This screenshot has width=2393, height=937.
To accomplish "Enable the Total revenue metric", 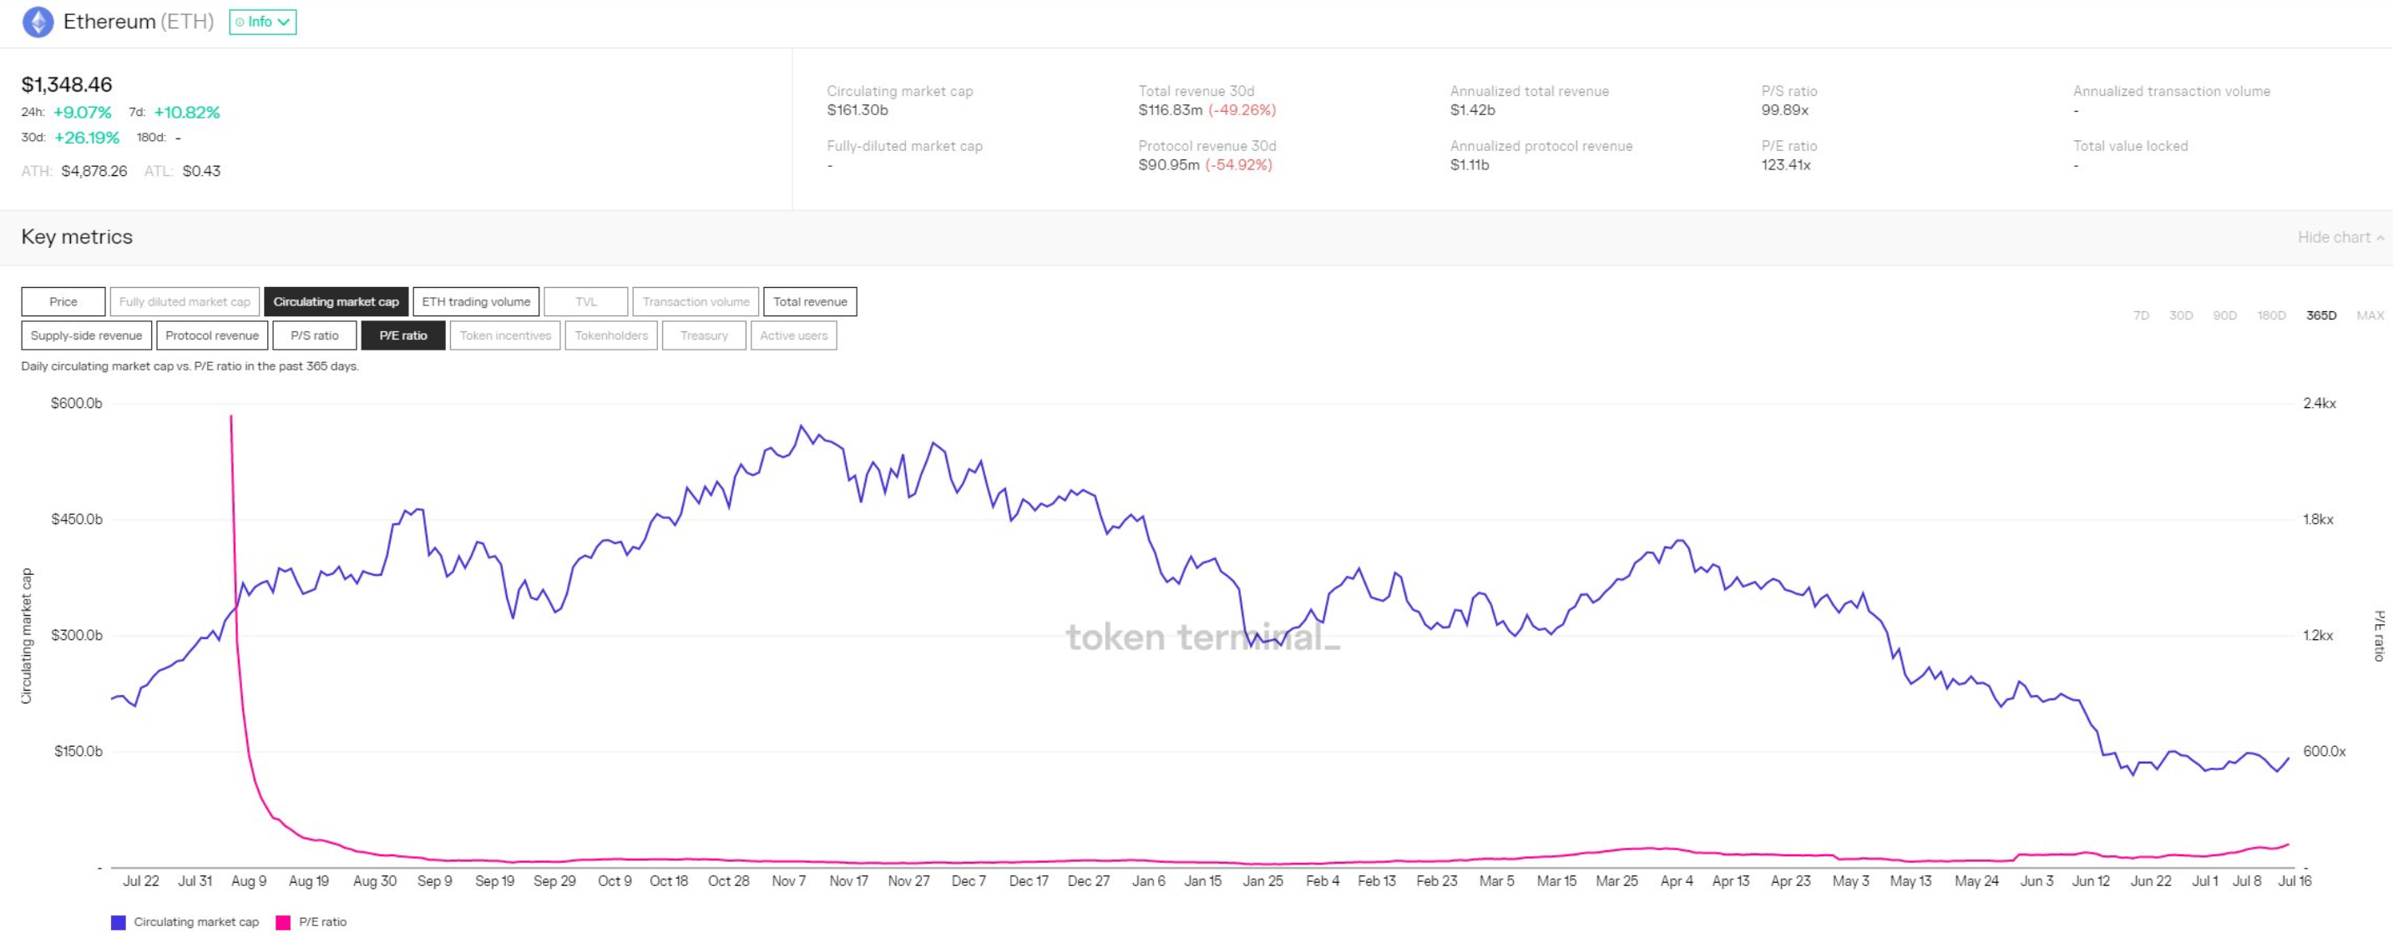I will coord(810,302).
